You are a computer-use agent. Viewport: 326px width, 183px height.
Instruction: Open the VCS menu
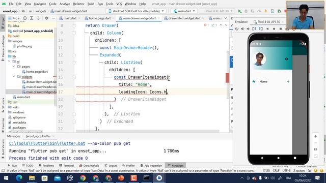pyautogui.click(x=119, y=4)
